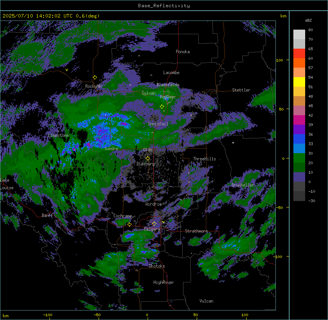The height and width of the screenshot is (320, 328).
Task: Click the yellow diamond marker beside RockyMH
Action: tap(95, 78)
